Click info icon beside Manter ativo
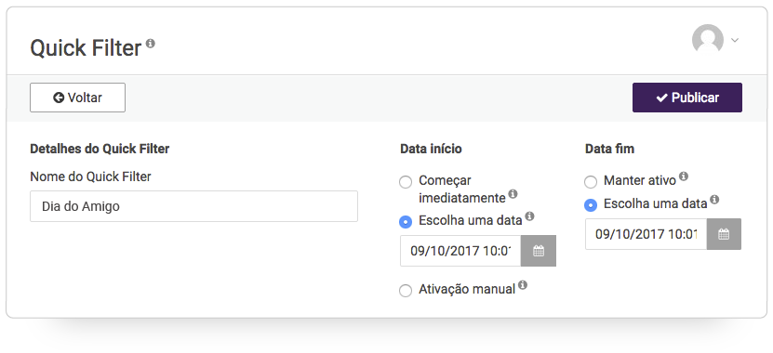773x353 pixels. (x=684, y=176)
